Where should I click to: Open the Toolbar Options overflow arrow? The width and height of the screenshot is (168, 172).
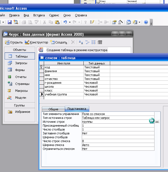(x=151, y=22)
